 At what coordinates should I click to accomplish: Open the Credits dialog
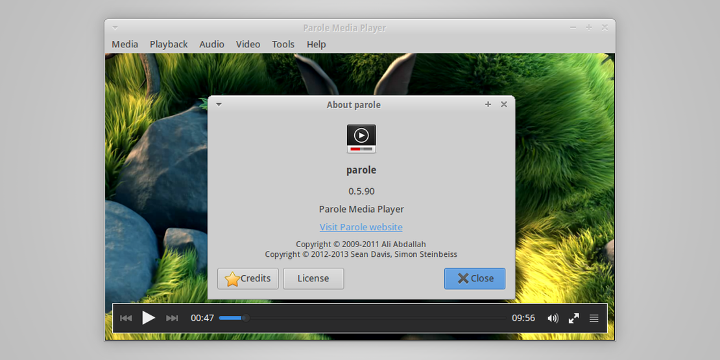248,278
